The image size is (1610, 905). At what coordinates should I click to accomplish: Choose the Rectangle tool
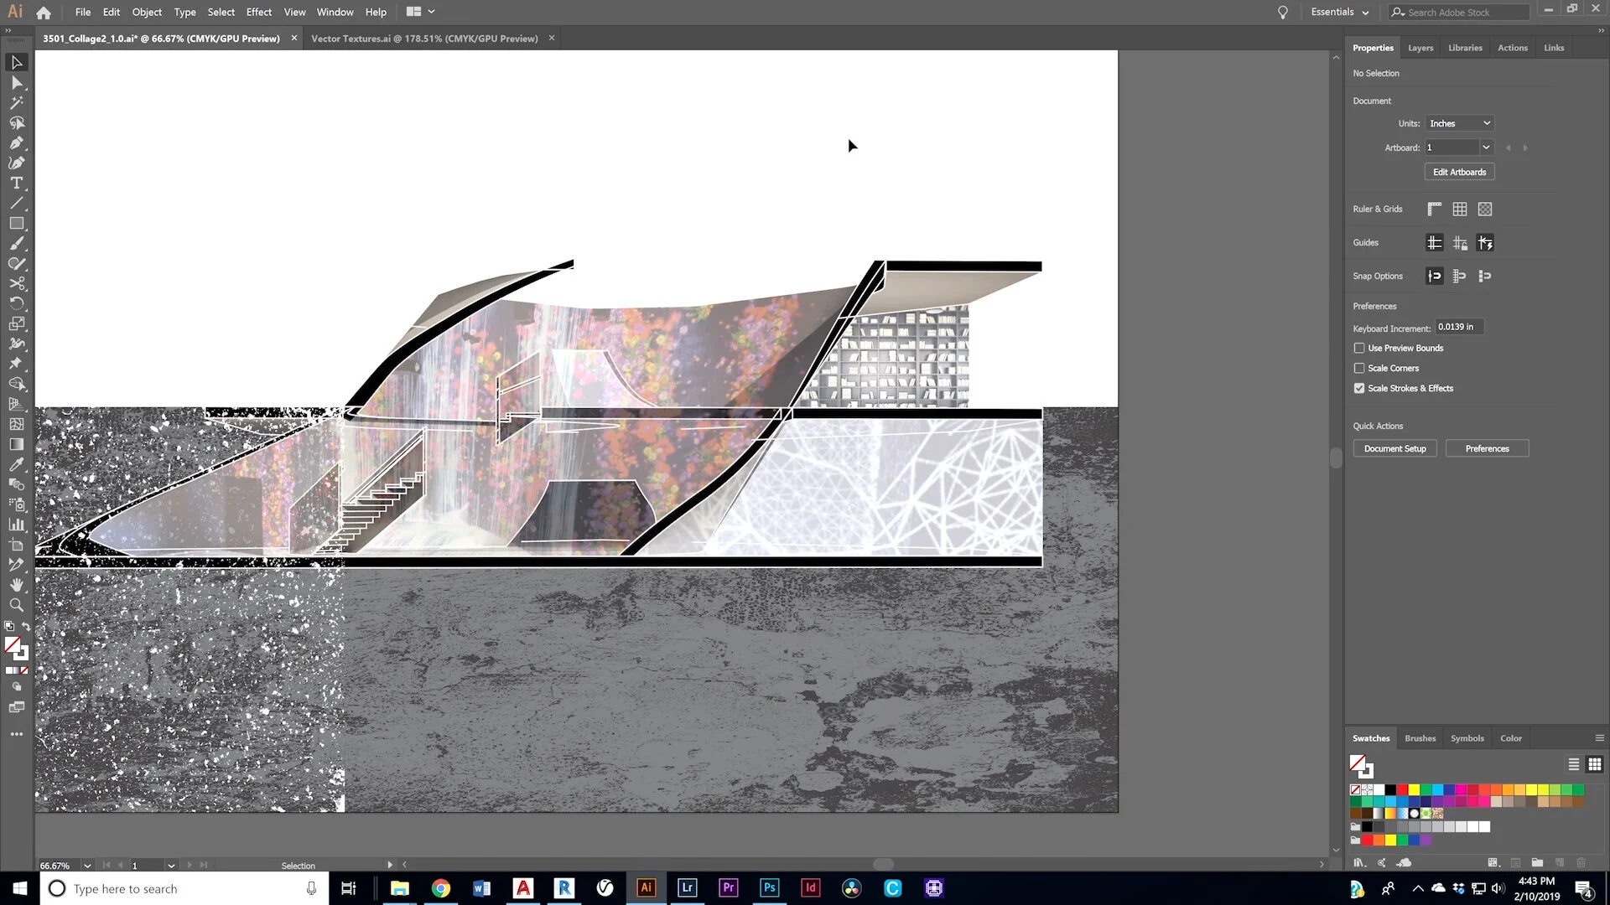pos(17,223)
